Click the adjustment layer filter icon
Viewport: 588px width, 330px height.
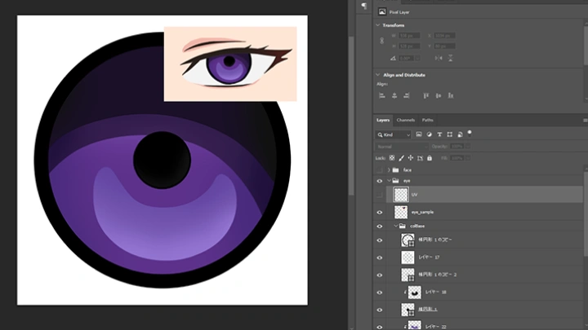(430, 134)
